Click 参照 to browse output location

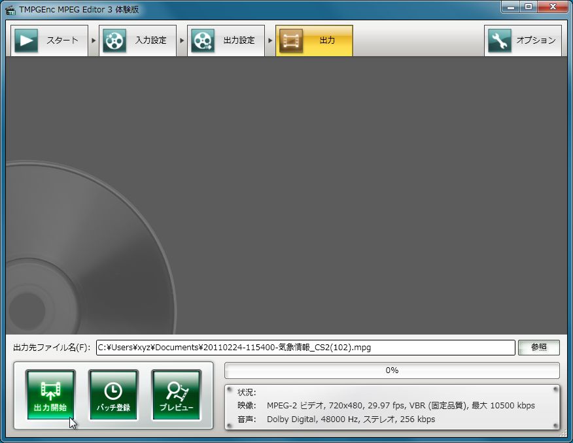point(538,348)
